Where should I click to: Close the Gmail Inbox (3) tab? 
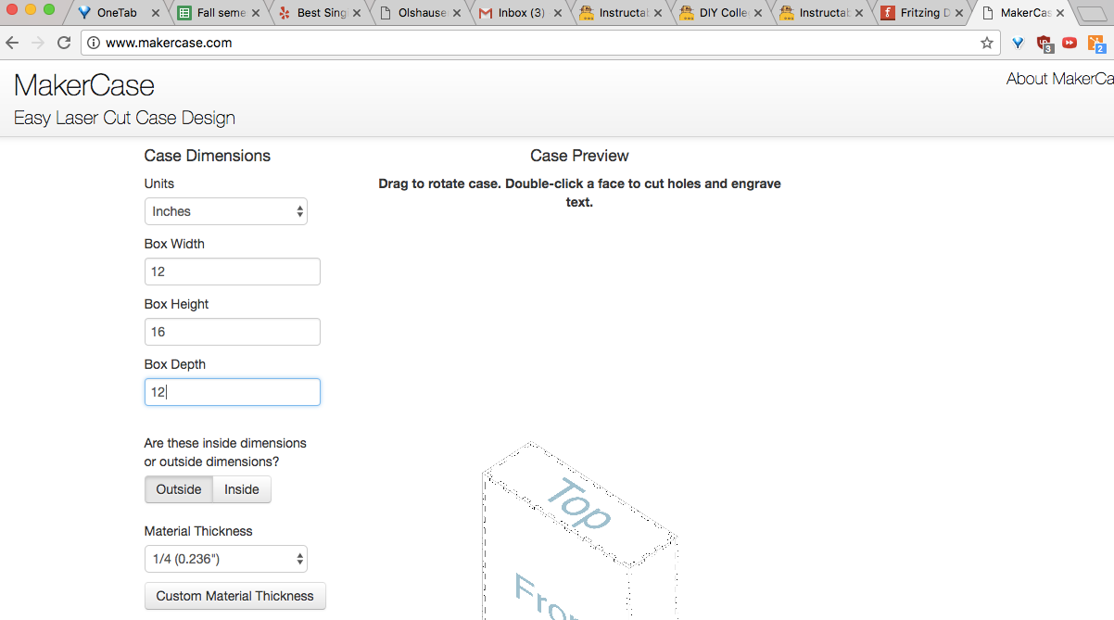point(557,13)
